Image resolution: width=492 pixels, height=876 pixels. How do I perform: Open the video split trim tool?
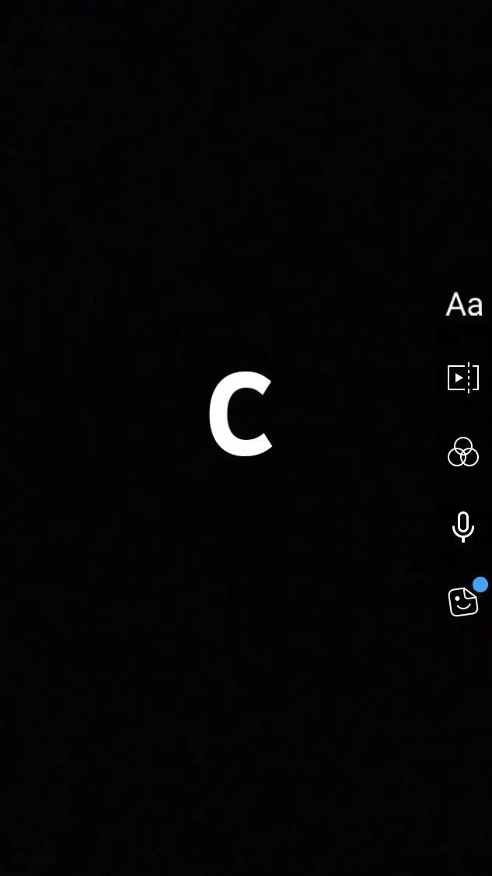(463, 379)
